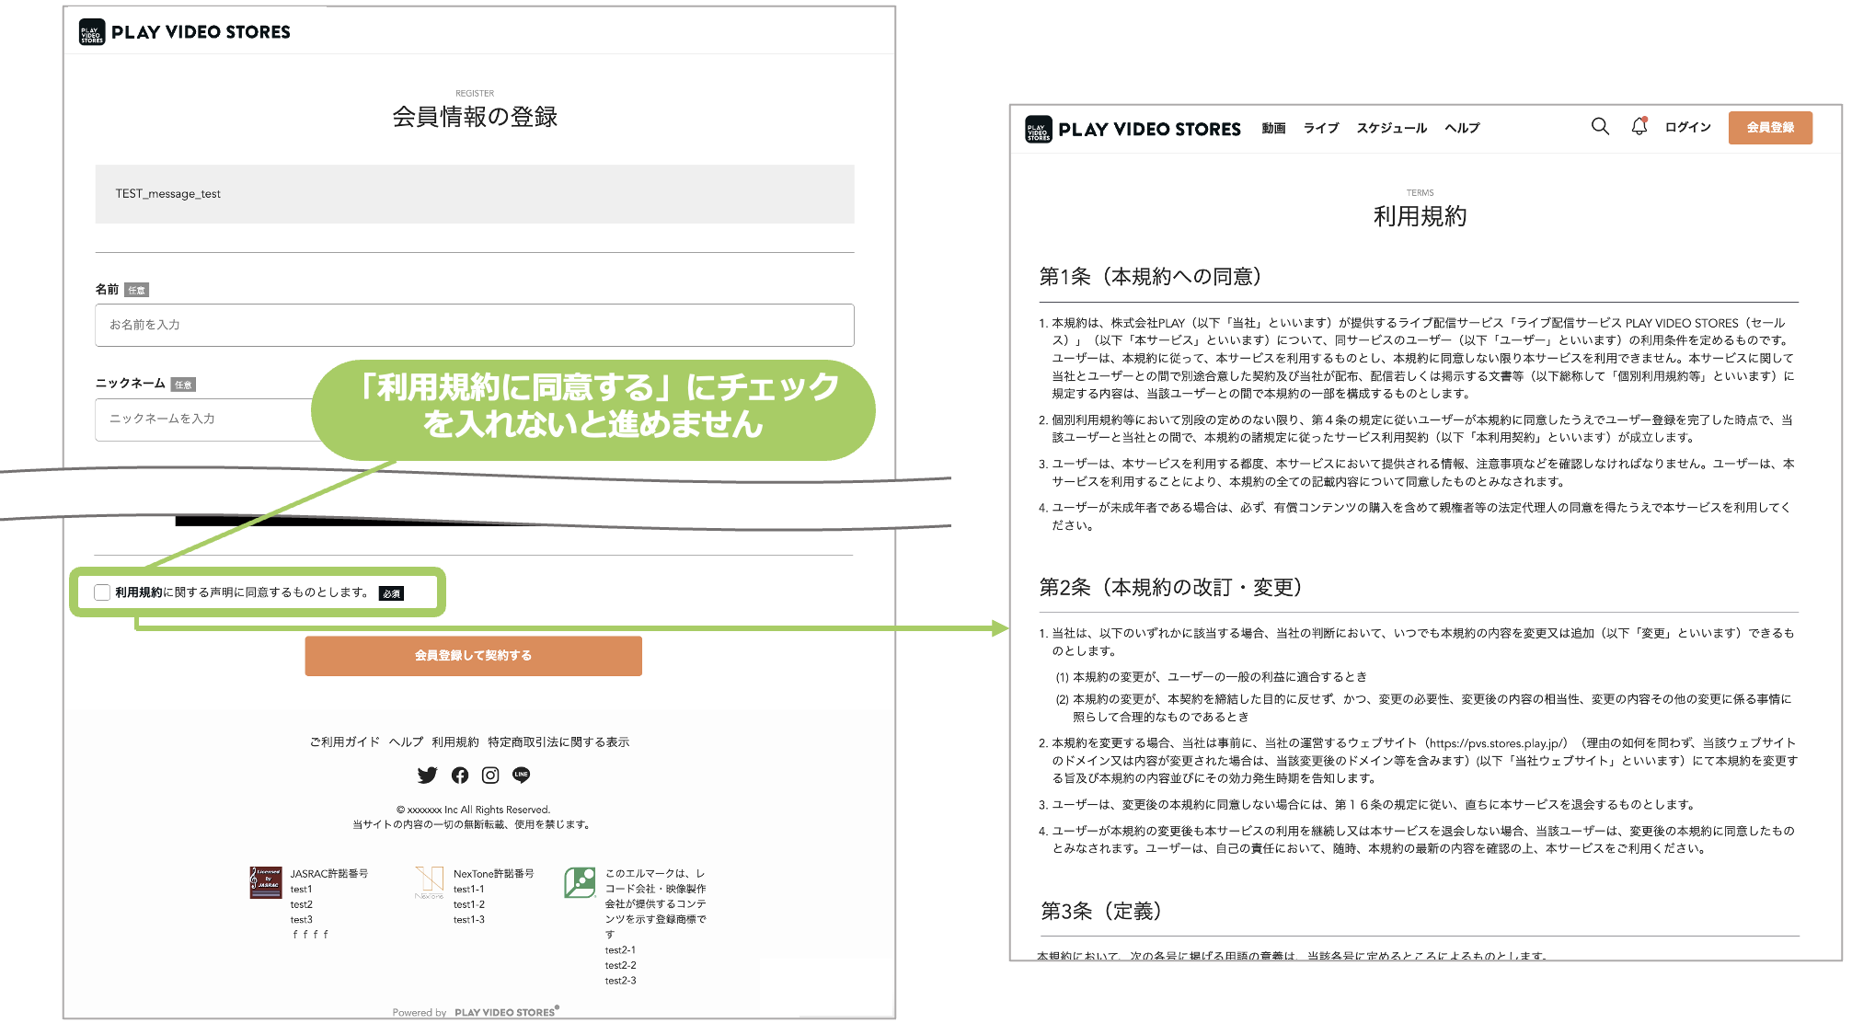Open the Facebook icon in the footer
Viewport: 1875px width, 1023px height.
[460, 776]
